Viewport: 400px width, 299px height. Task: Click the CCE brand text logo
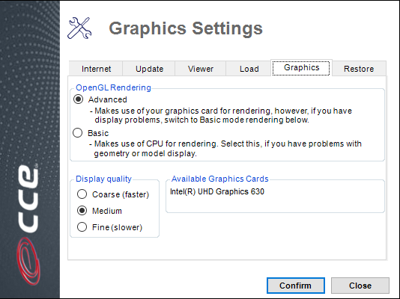(x=28, y=199)
